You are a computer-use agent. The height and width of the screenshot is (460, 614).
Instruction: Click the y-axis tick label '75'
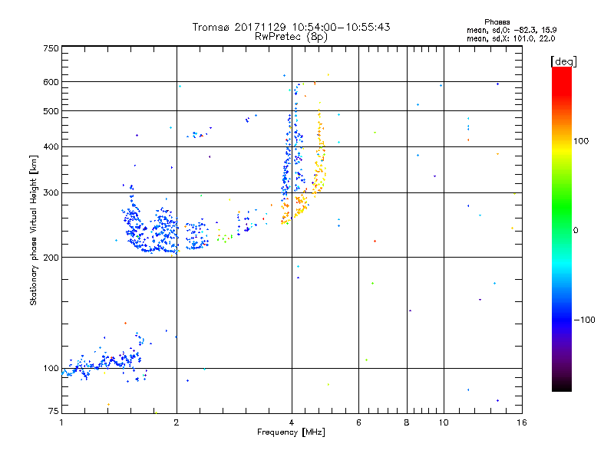54,411
